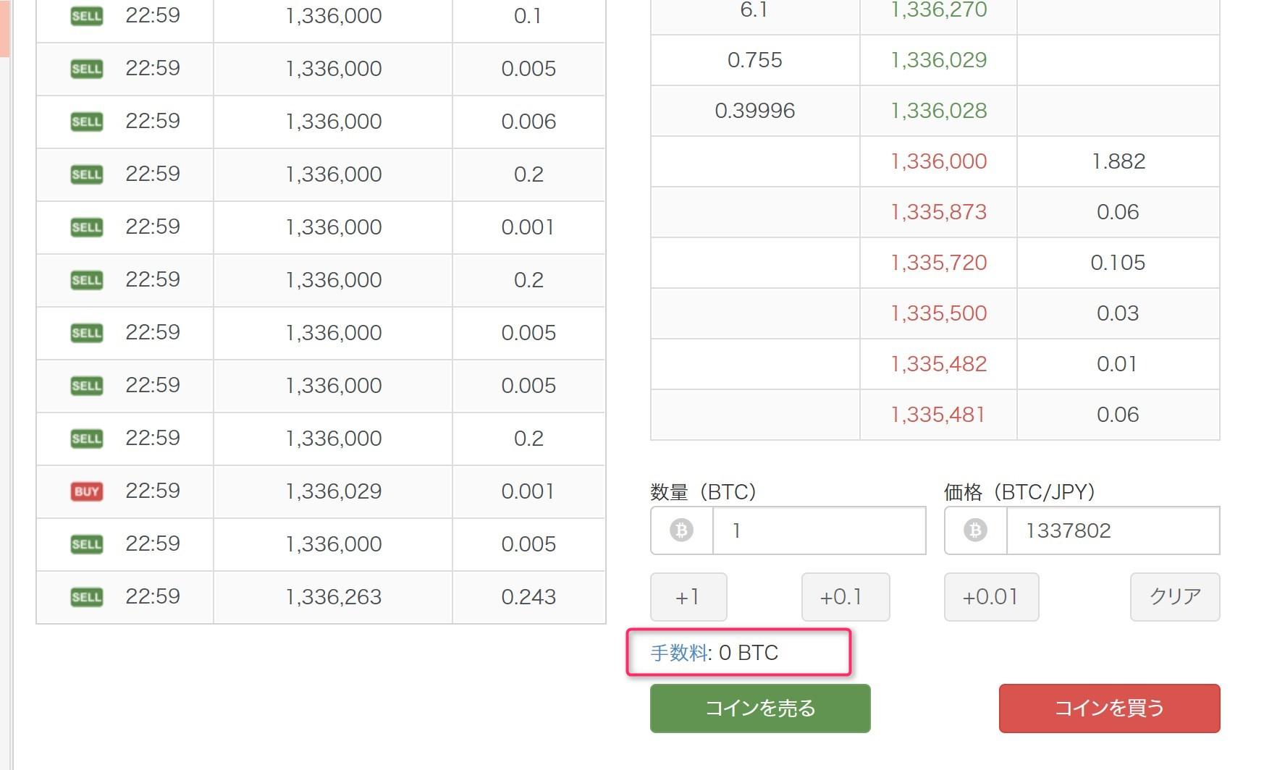
Task: Select the 1,336,000 bid price in order book
Action: pyautogui.click(x=939, y=161)
